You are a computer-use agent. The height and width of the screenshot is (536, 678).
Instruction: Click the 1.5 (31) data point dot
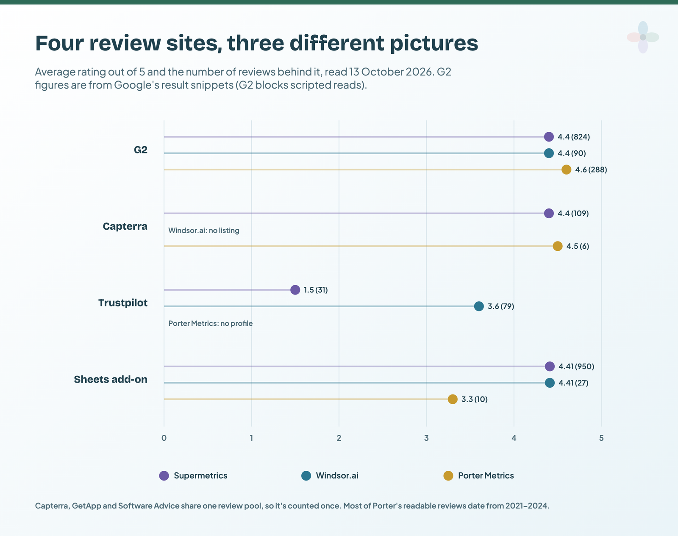click(x=295, y=290)
